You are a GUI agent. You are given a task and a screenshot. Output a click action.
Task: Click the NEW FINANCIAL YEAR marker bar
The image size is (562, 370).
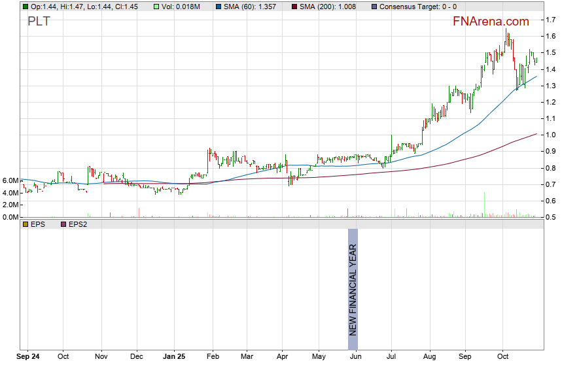pos(353,289)
